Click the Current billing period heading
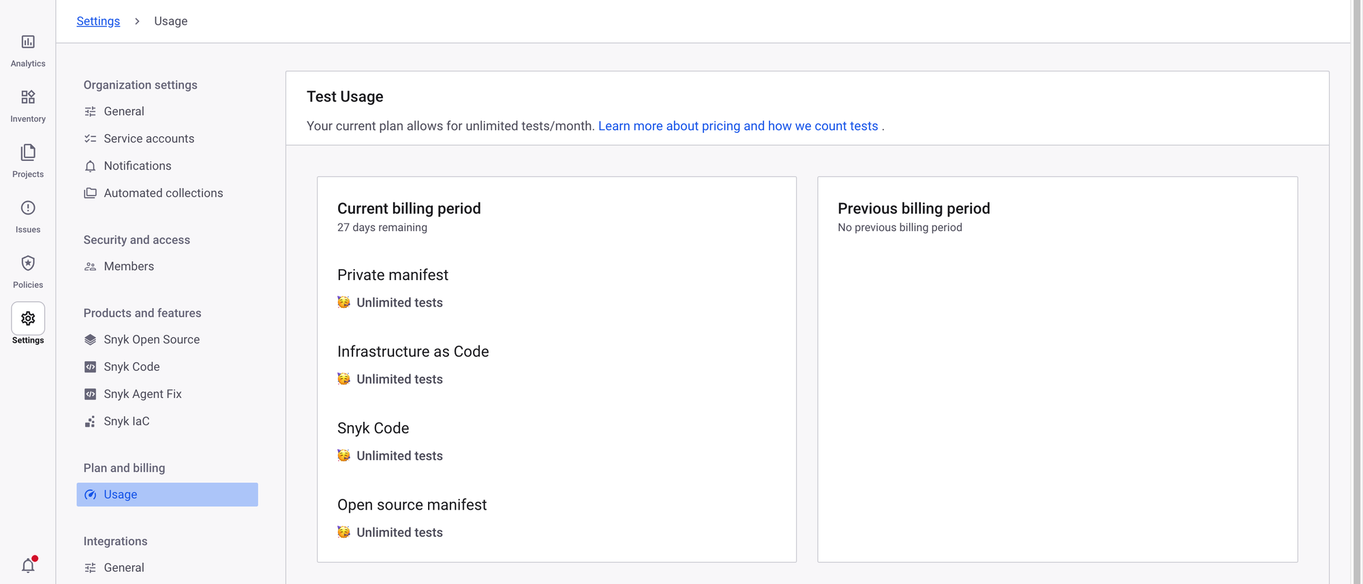 pyautogui.click(x=409, y=209)
